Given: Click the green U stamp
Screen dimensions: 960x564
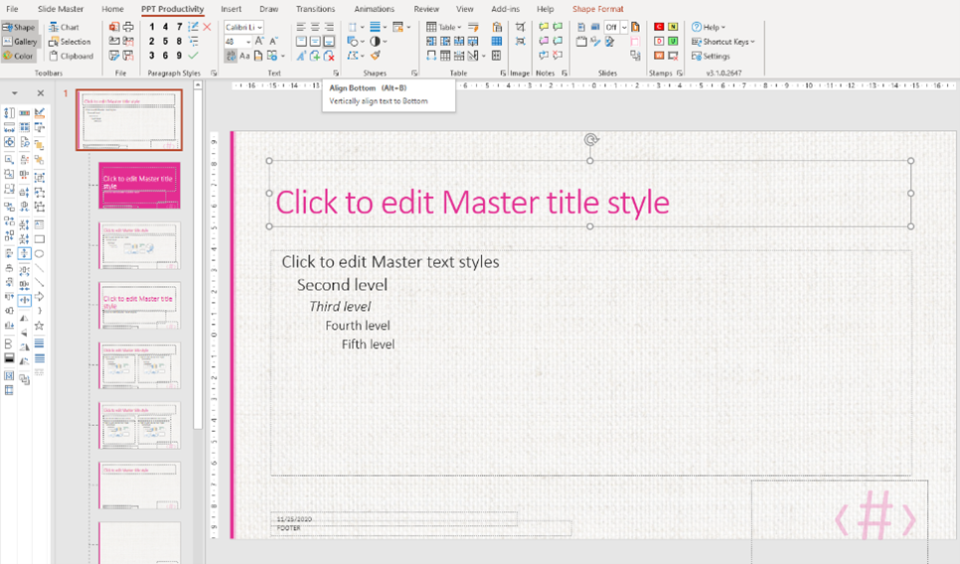Looking at the screenshot, I should (x=673, y=41).
